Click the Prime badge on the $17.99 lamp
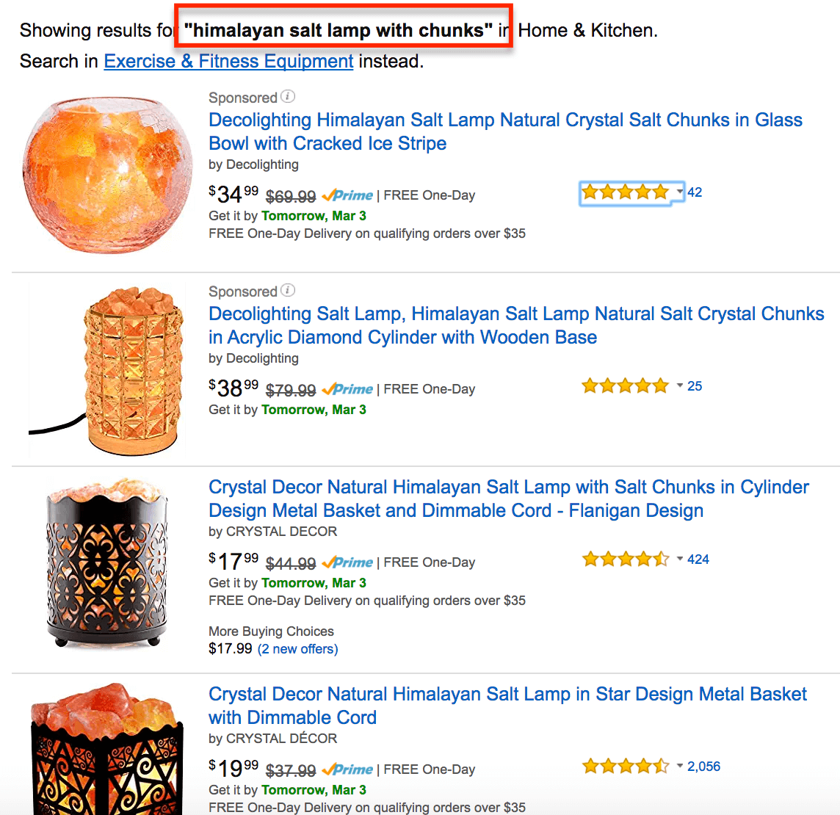 click(348, 562)
